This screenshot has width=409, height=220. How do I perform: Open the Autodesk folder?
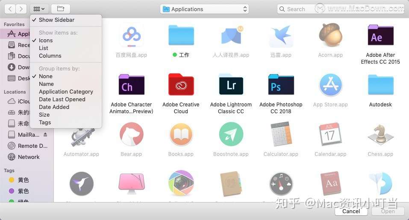click(380, 85)
